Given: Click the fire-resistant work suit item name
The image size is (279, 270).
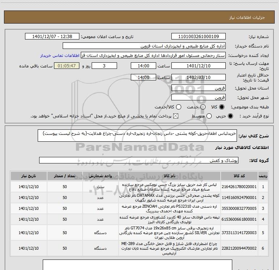Looking at the screenshot, I should tap(170, 187).
